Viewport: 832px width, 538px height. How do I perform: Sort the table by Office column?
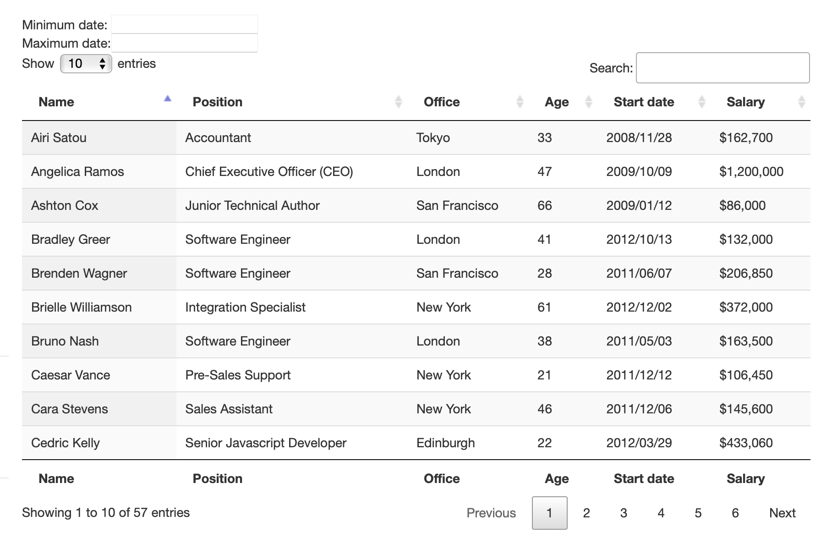pos(441,102)
